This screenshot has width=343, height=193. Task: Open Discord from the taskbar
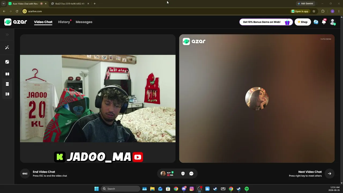click(x=184, y=189)
